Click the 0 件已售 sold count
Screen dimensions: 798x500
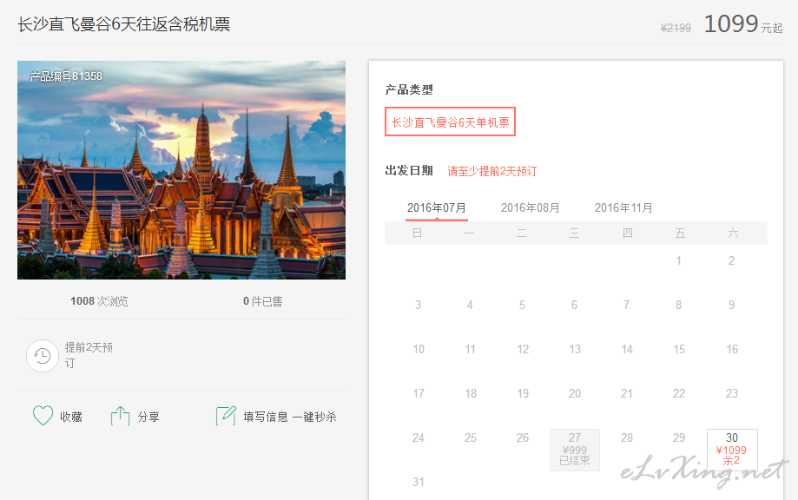(262, 301)
